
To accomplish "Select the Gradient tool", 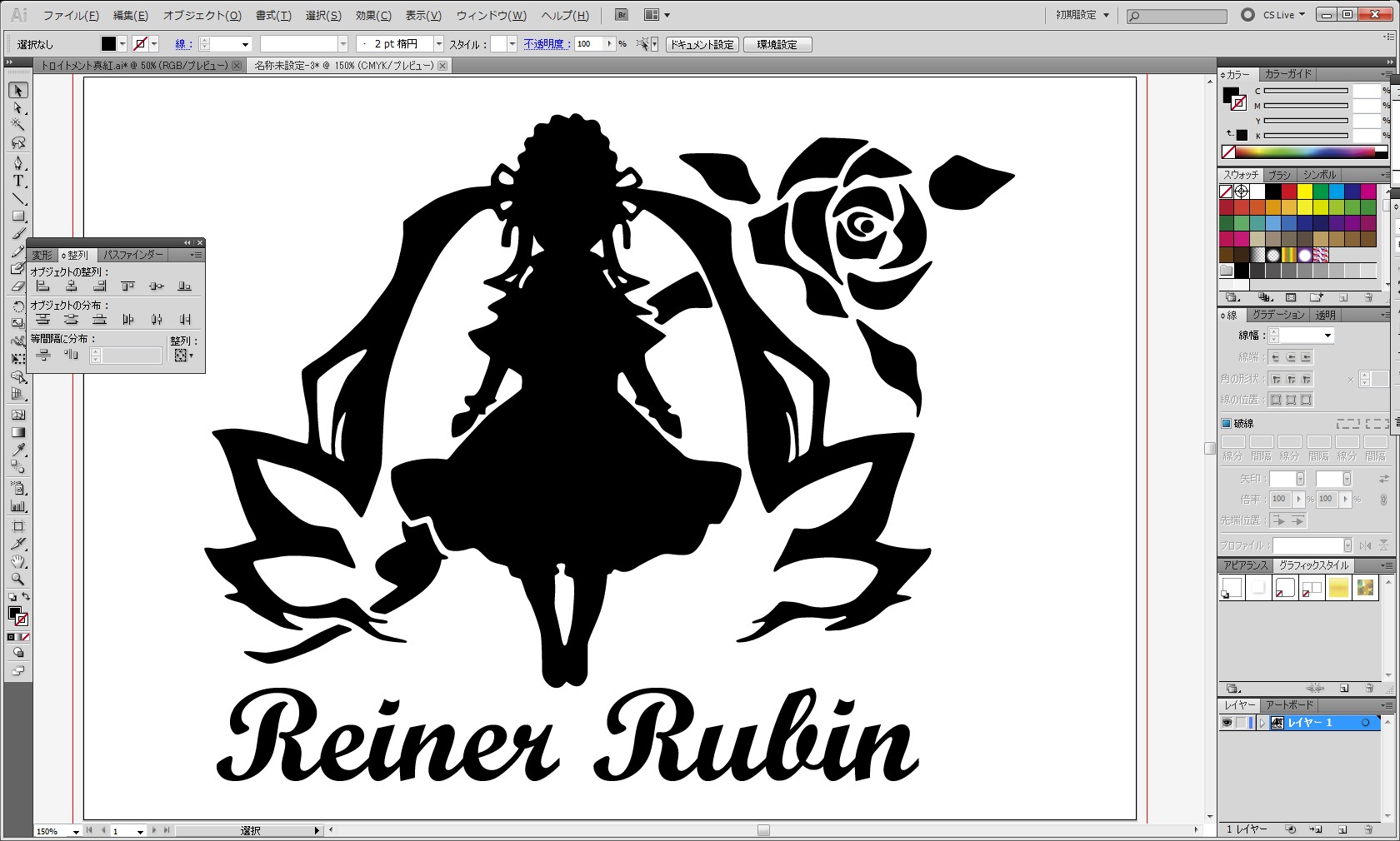I will [x=18, y=432].
